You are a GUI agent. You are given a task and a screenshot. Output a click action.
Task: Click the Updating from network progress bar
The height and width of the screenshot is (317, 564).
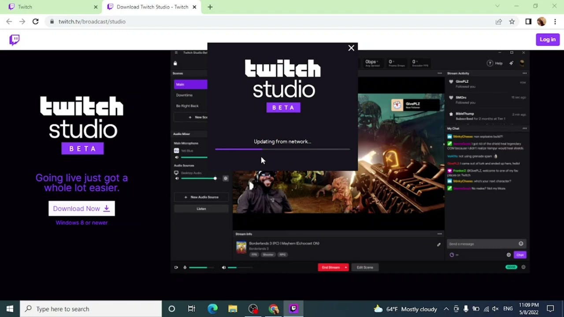282,150
